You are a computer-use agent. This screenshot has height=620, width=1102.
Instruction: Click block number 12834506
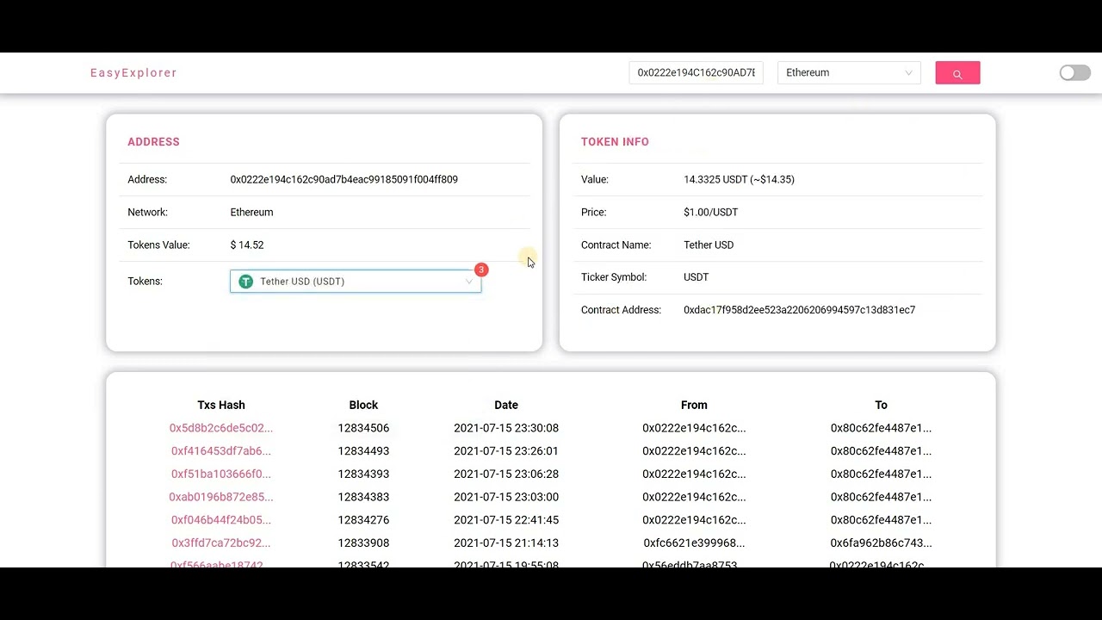(x=363, y=428)
